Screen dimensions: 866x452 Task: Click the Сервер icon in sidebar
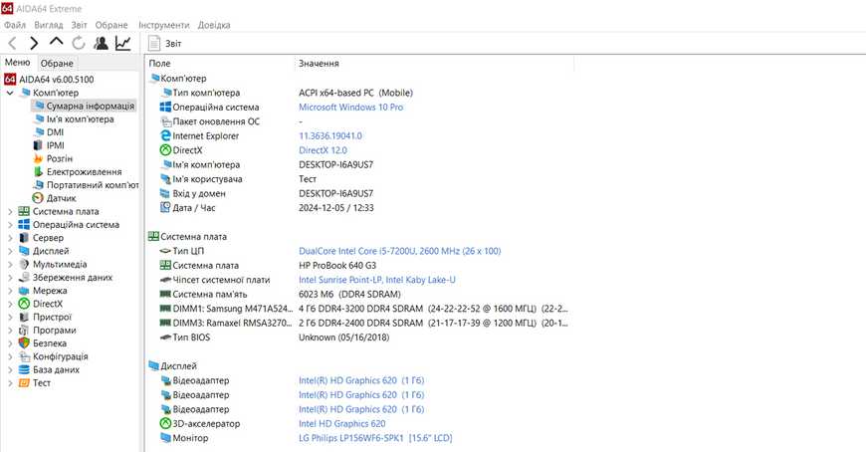24,238
